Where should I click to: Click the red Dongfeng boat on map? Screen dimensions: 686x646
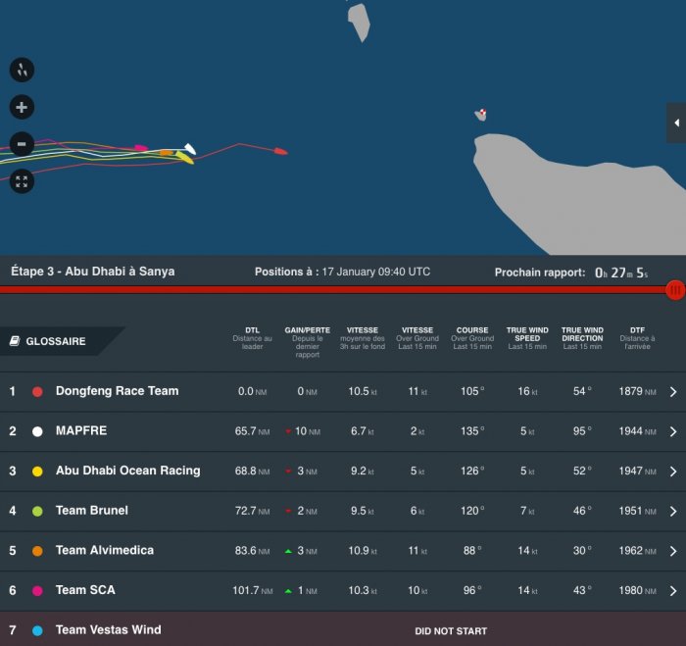click(x=280, y=151)
